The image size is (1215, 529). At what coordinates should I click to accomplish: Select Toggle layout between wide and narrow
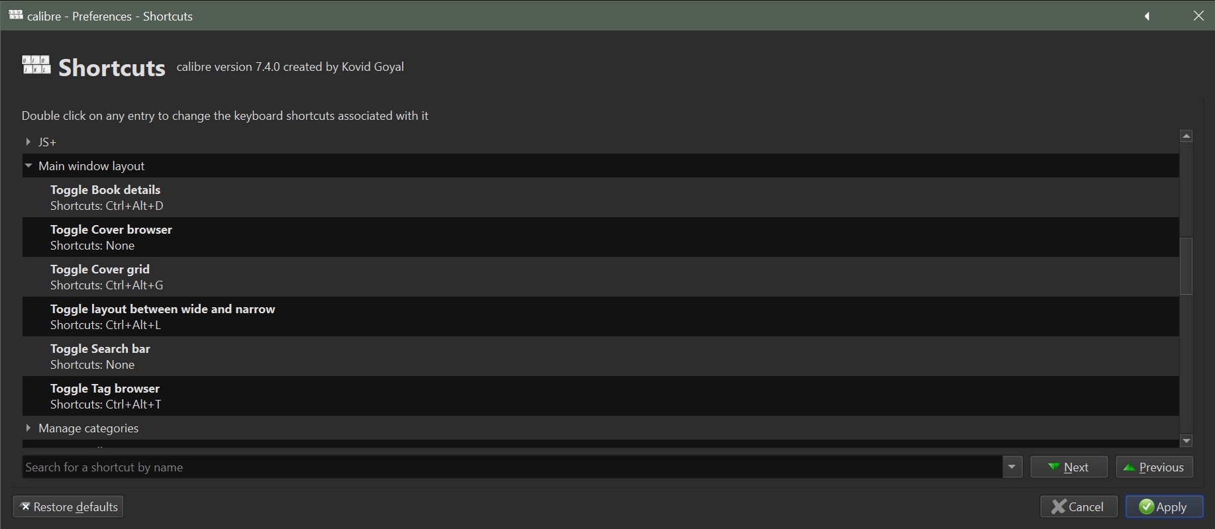pyautogui.click(x=600, y=316)
